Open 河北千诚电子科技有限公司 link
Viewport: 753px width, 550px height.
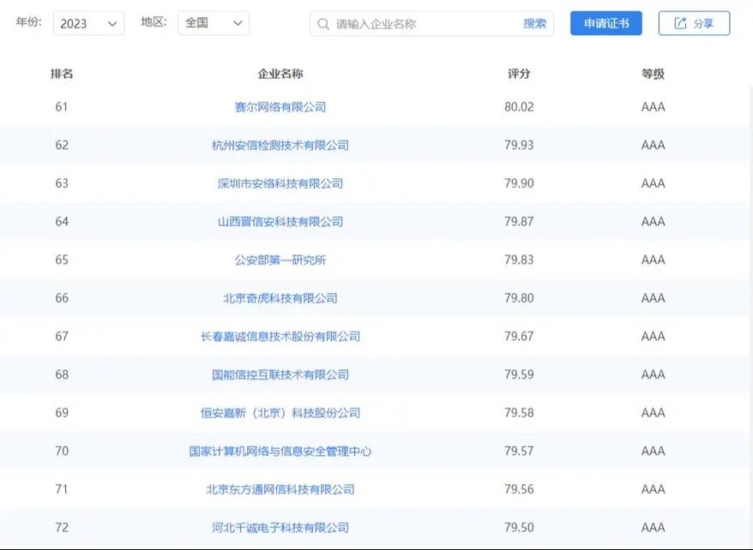(280, 528)
